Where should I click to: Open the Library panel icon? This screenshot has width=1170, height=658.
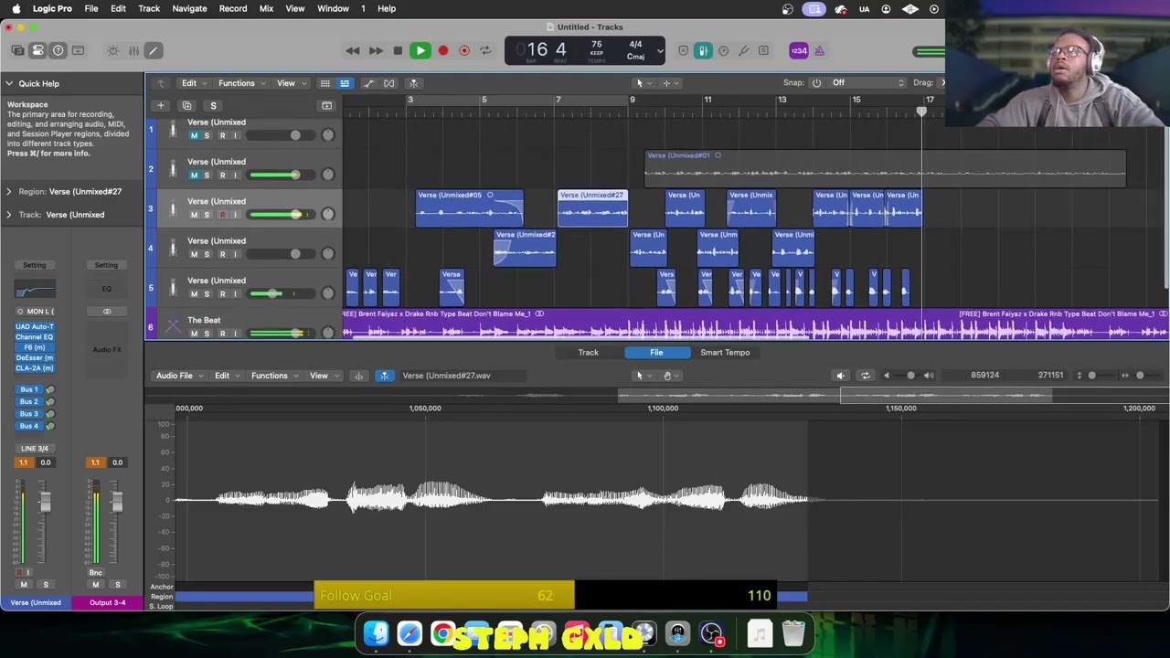pos(17,50)
